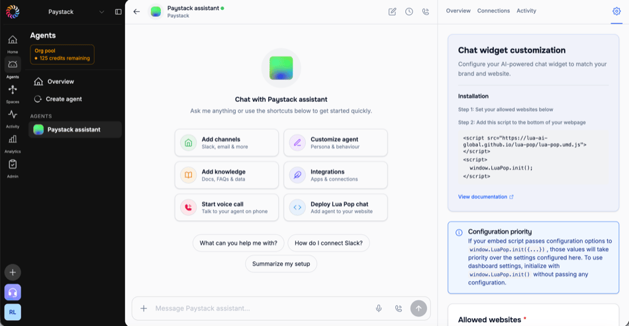Click the Chat widget customization title

pyautogui.click(x=512, y=50)
